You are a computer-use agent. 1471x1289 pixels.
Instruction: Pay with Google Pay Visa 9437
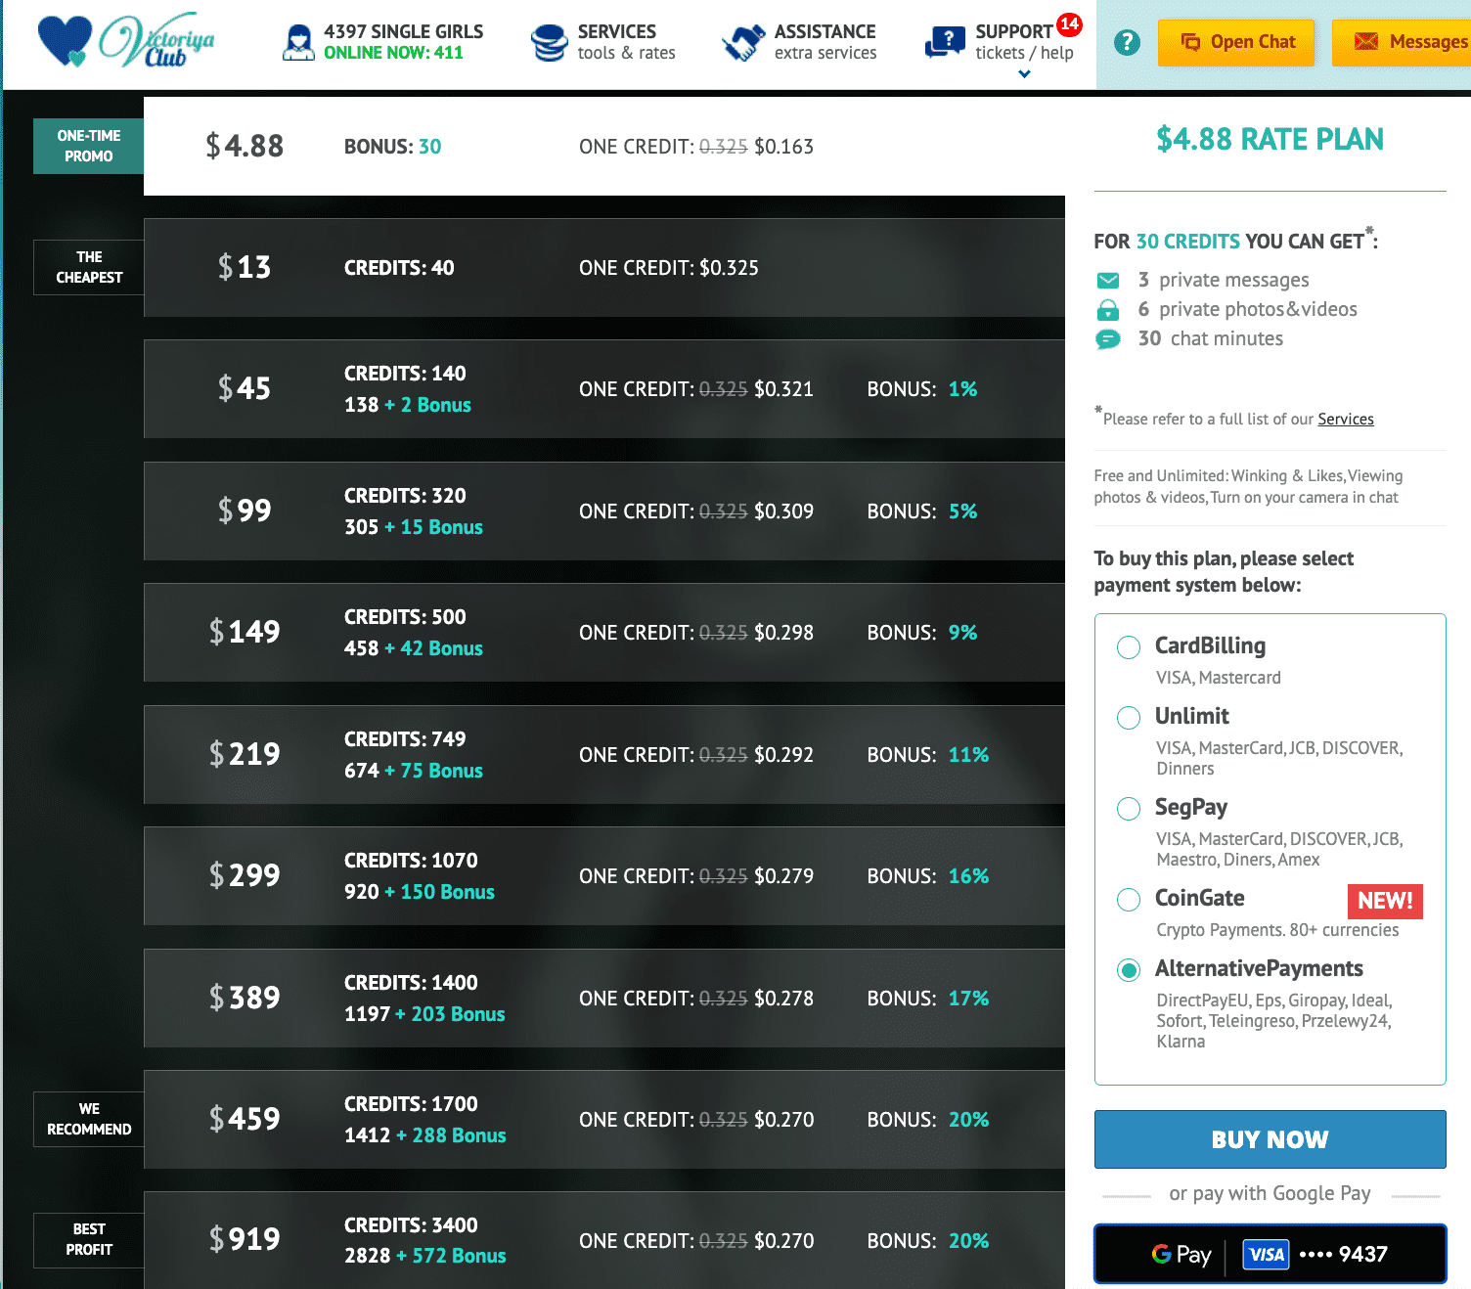(x=1270, y=1254)
